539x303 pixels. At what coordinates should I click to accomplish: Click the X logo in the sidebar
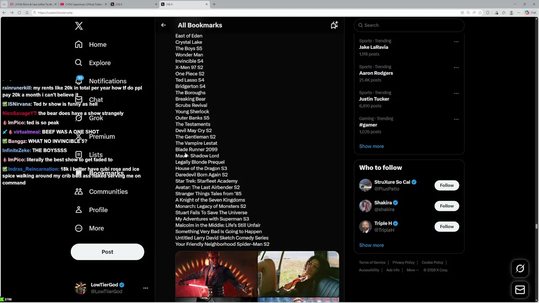(79, 26)
